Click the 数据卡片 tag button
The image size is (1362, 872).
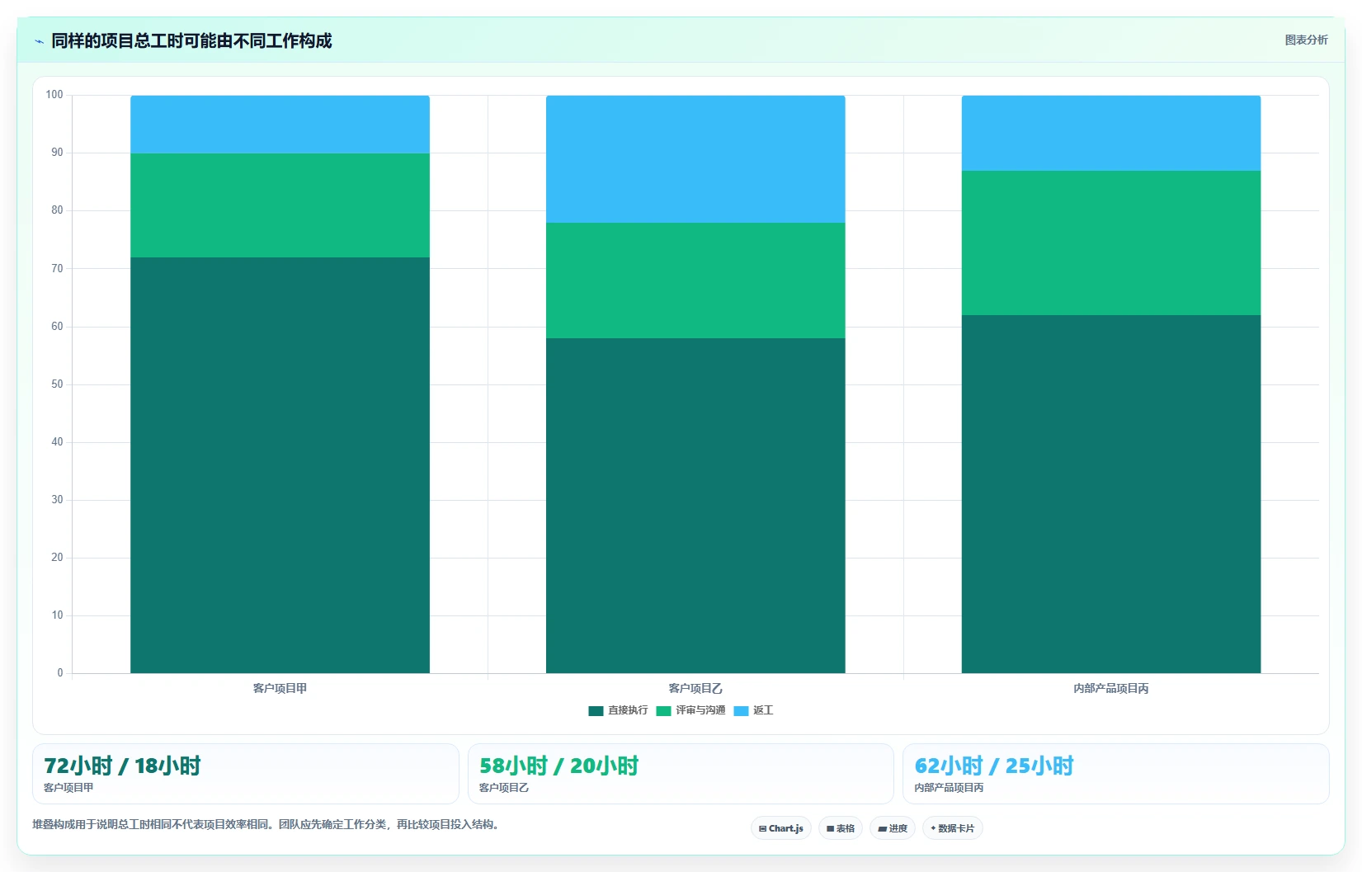952,828
